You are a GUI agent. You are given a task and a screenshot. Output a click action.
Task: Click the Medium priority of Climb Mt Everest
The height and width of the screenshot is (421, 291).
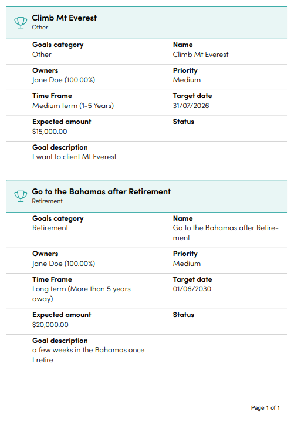(187, 80)
